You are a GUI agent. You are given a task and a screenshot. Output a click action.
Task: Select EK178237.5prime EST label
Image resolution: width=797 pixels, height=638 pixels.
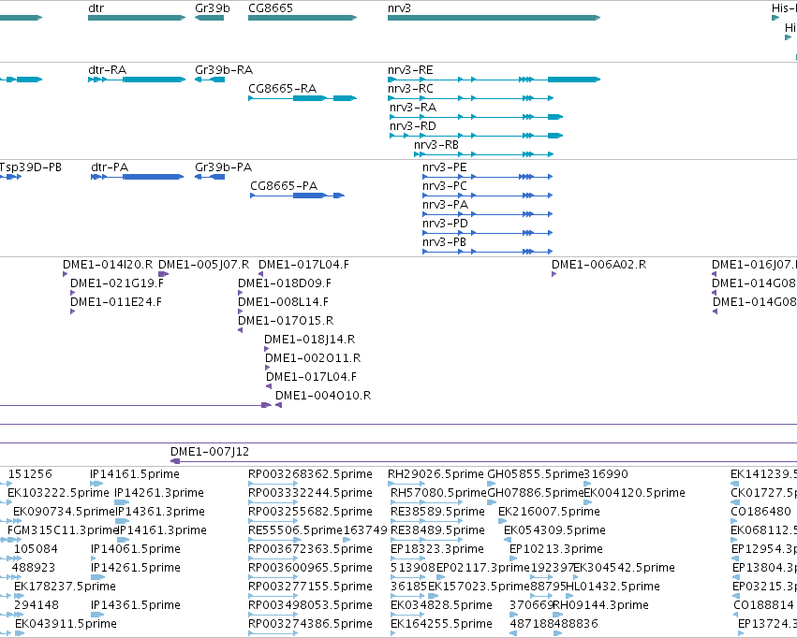click(65, 587)
